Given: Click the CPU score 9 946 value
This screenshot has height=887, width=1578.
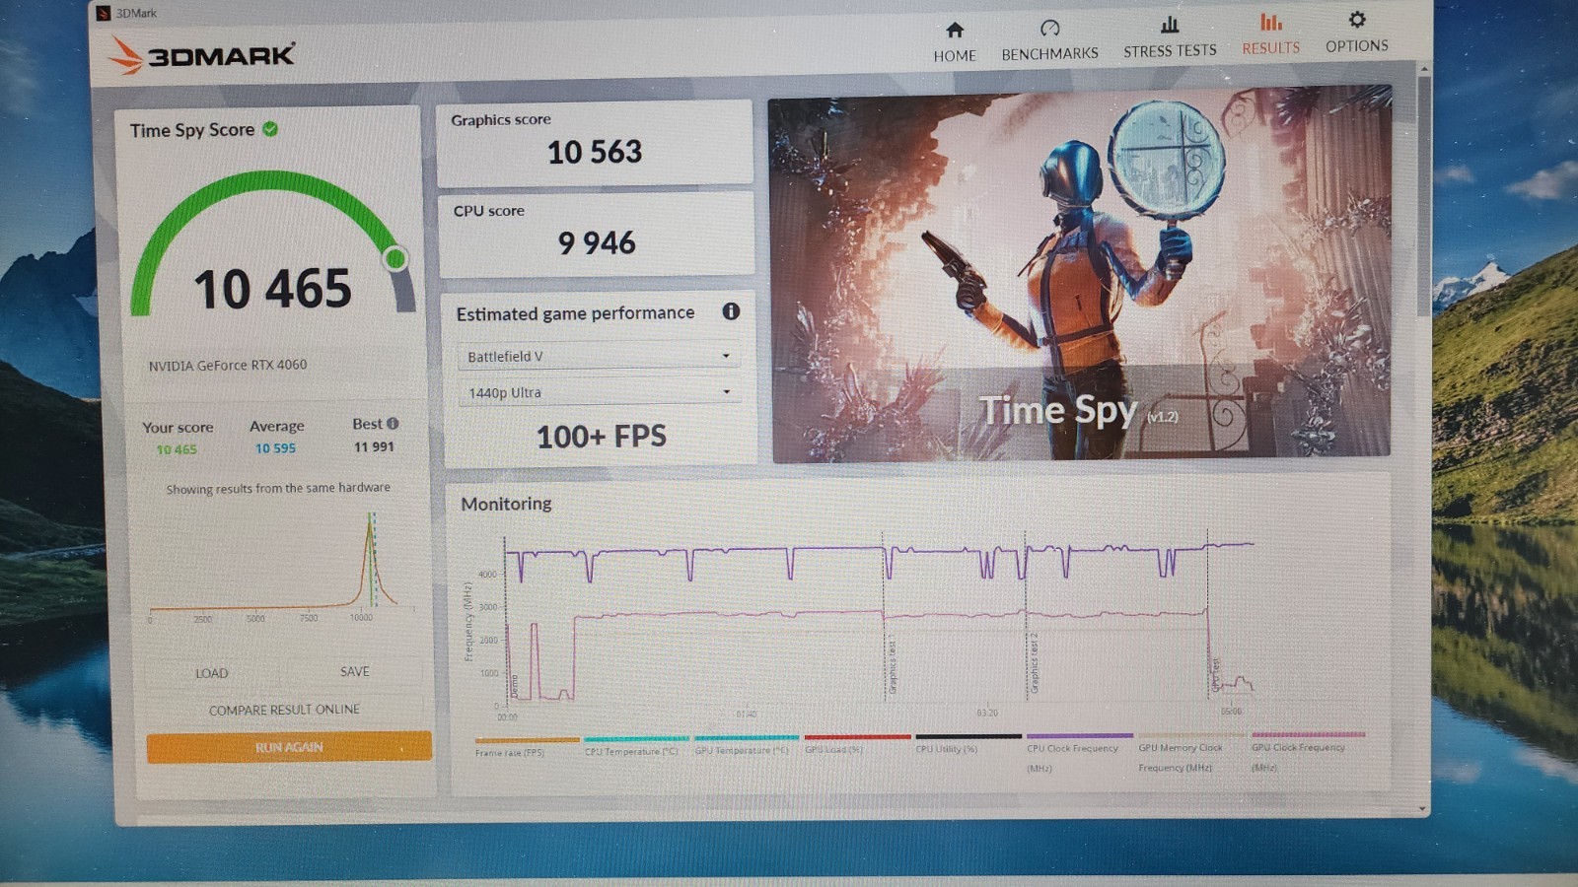Looking at the screenshot, I should point(597,242).
